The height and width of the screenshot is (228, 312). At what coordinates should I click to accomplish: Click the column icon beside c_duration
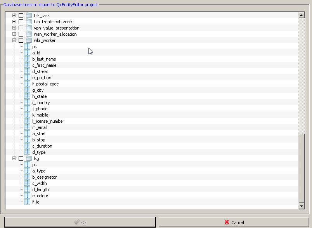pyautogui.click(x=27, y=146)
